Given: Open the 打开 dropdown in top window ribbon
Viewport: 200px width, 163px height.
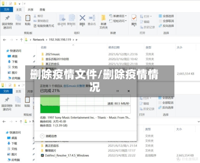Looking at the screenshot, I should point(146,16).
